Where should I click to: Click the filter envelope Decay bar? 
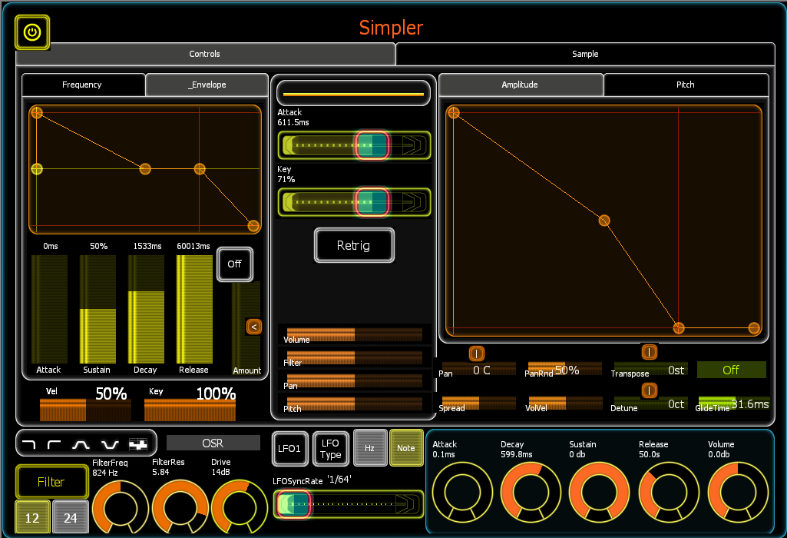pyautogui.click(x=146, y=310)
